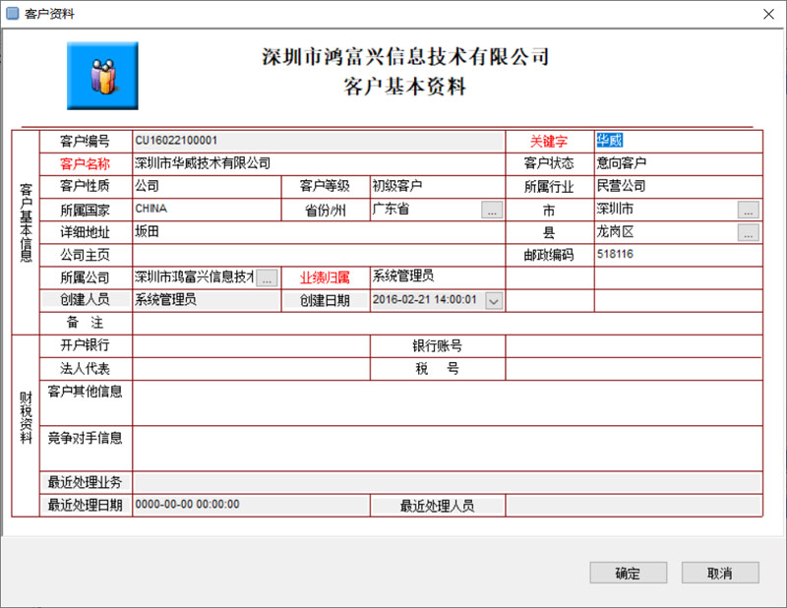Click the 确定 button
Viewport: 787px width, 608px height.
click(628, 573)
